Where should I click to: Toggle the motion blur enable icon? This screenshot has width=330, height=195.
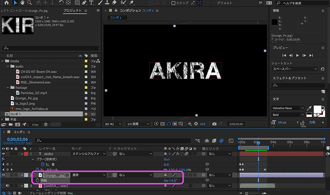tap(222, 141)
